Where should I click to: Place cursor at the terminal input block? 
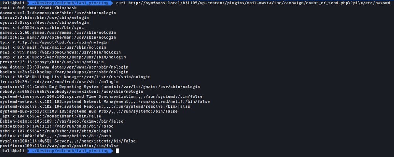(x=117, y=151)
